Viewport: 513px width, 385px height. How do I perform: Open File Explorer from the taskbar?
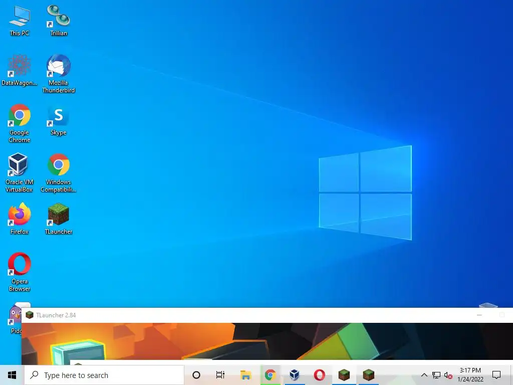pos(245,375)
